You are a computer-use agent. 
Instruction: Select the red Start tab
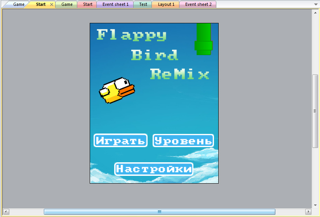87,4
